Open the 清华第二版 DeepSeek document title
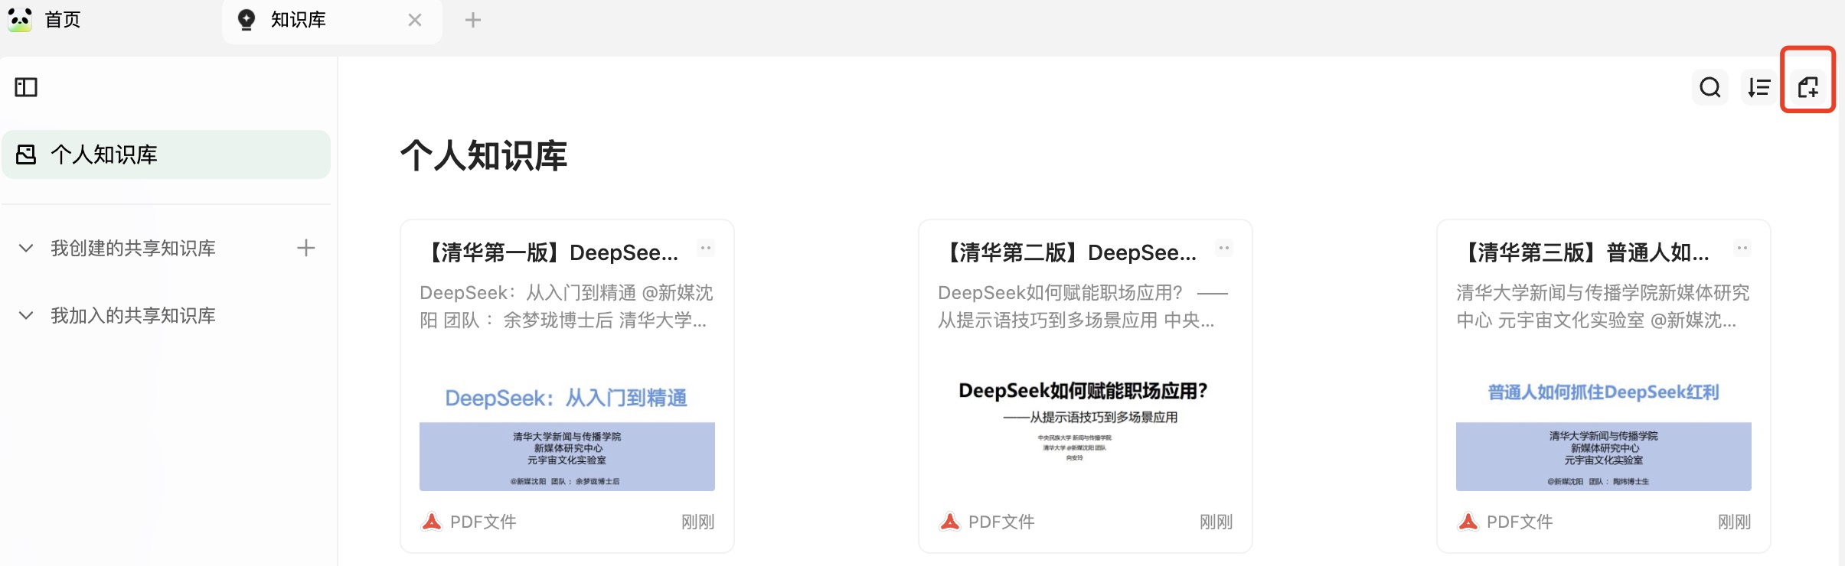 tap(1069, 252)
